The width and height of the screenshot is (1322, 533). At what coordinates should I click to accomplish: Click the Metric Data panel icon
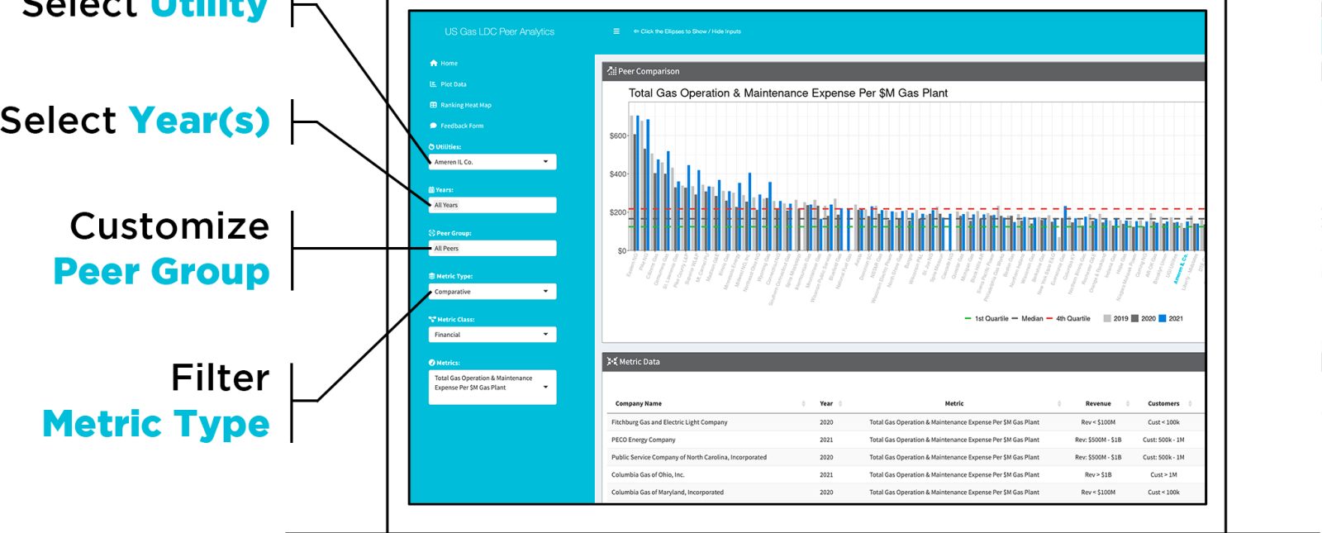click(612, 362)
